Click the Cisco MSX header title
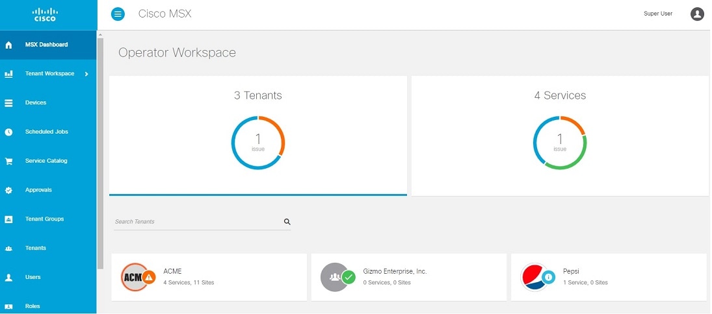Image resolution: width=712 pixels, height=314 pixels. 165,14
